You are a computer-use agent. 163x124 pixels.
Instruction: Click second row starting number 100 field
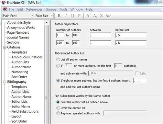pyautogui.click(x=60, y=43)
